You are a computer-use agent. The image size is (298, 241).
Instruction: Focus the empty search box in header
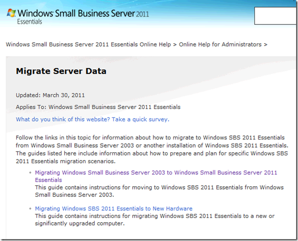(275, 16)
